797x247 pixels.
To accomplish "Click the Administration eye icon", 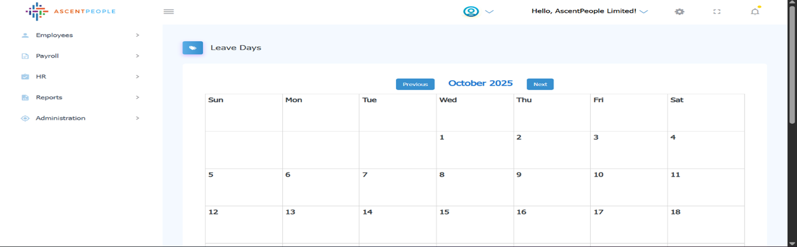I will 25,118.
